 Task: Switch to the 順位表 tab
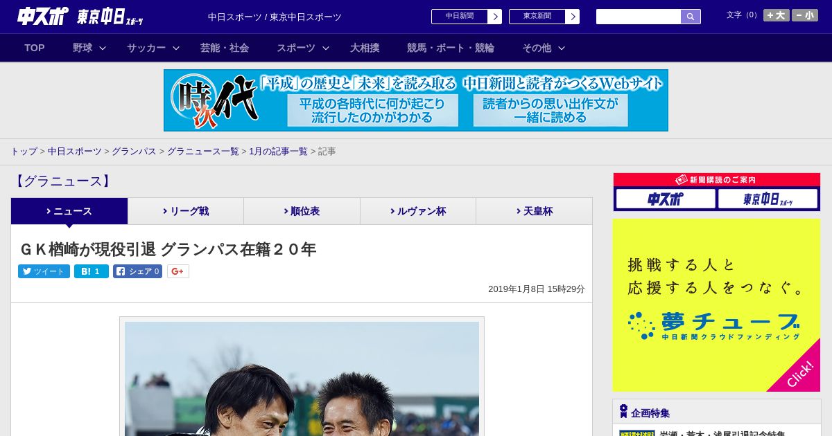tap(302, 211)
